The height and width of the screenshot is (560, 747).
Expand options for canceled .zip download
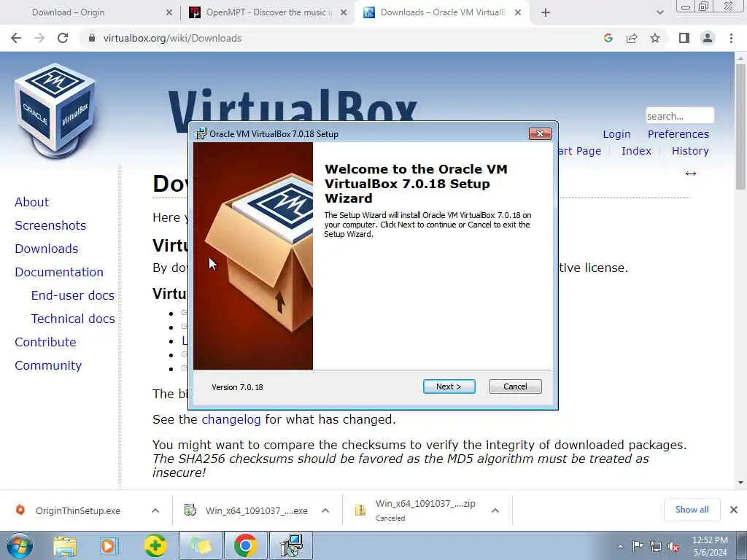click(x=495, y=510)
